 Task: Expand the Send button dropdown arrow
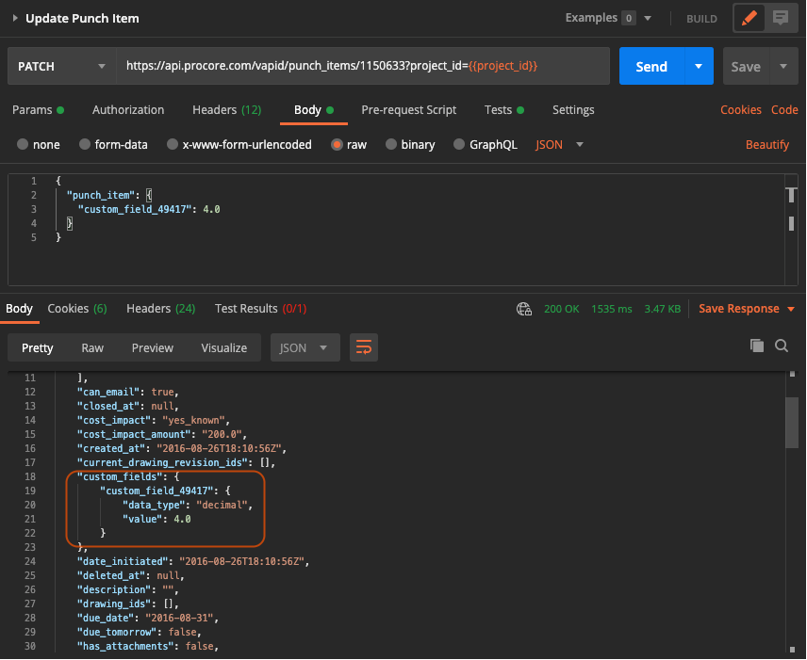click(699, 66)
